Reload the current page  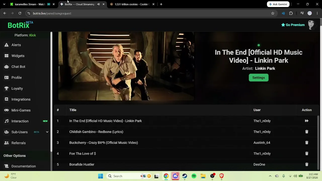20,13
